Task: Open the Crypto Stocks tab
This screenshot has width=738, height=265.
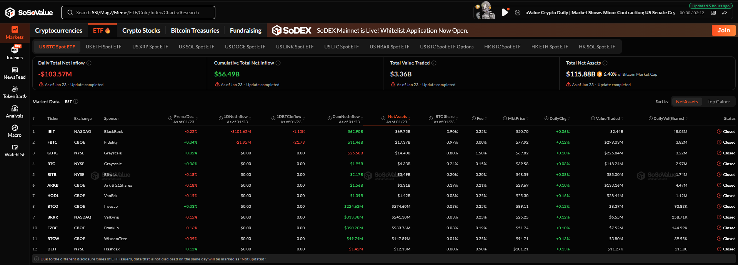Action: click(x=141, y=30)
